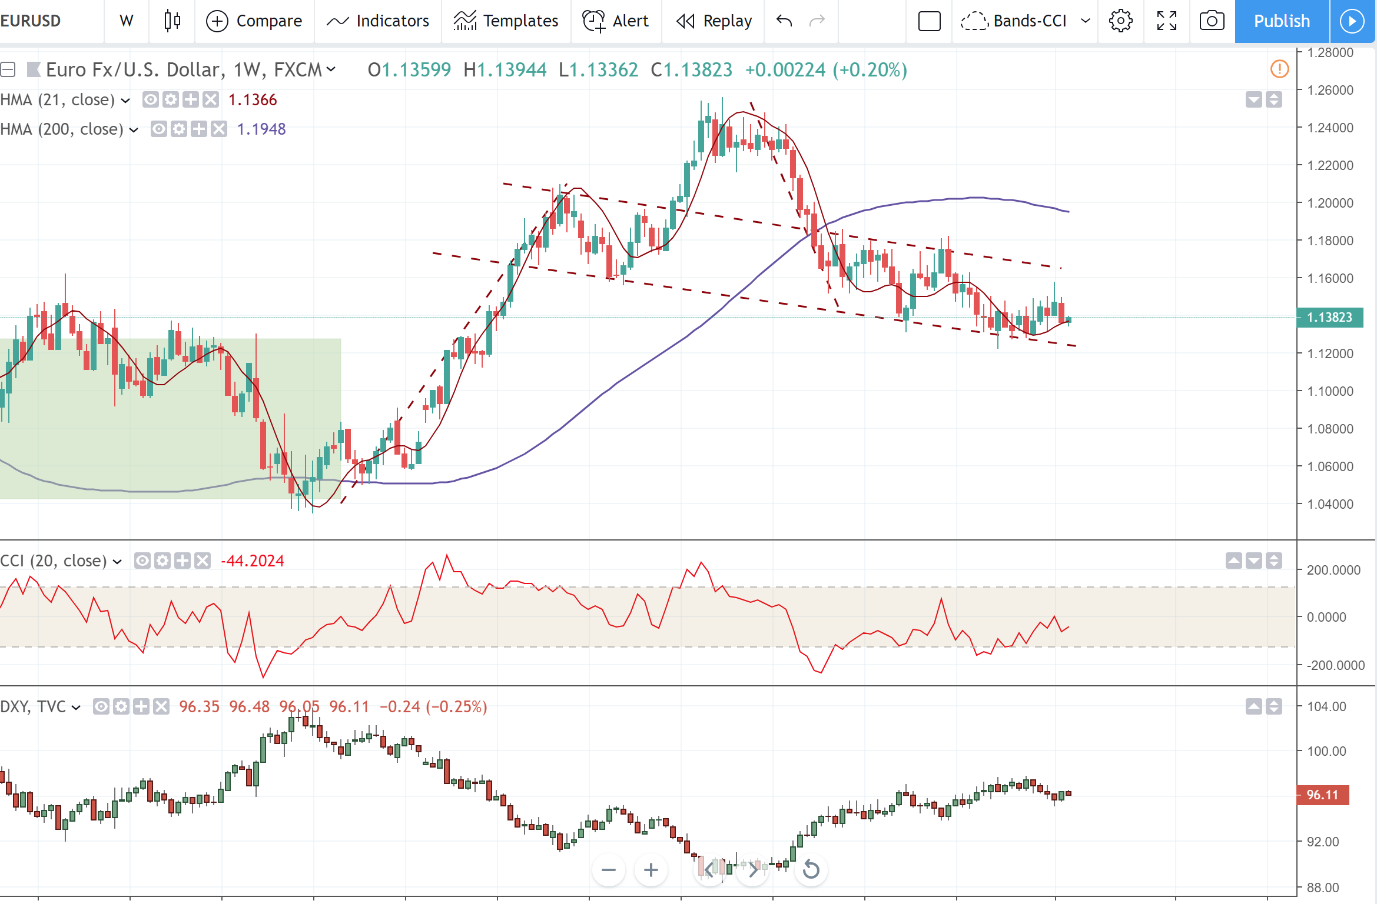Toggle HMA (200) visibility eye

pyautogui.click(x=159, y=129)
